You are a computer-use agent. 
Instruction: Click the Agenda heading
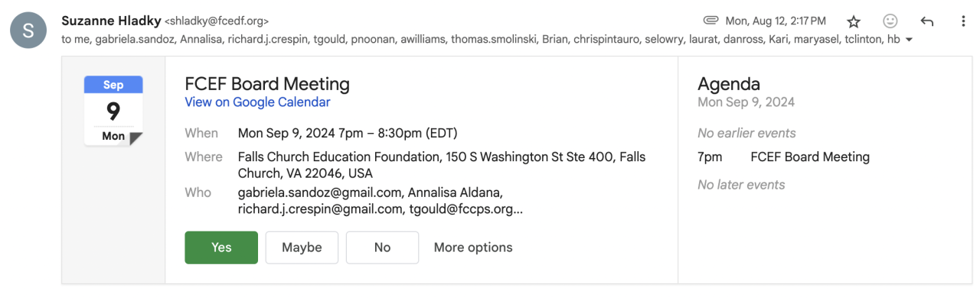729,84
